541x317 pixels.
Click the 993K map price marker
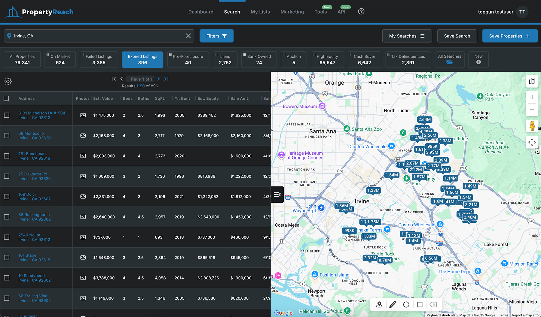point(349,231)
